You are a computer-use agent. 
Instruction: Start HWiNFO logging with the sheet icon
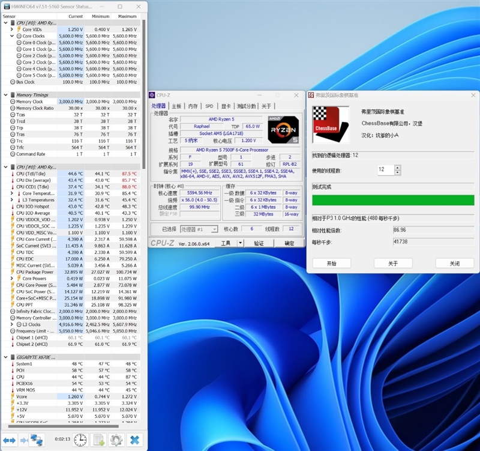pyautogui.click(x=99, y=440)
